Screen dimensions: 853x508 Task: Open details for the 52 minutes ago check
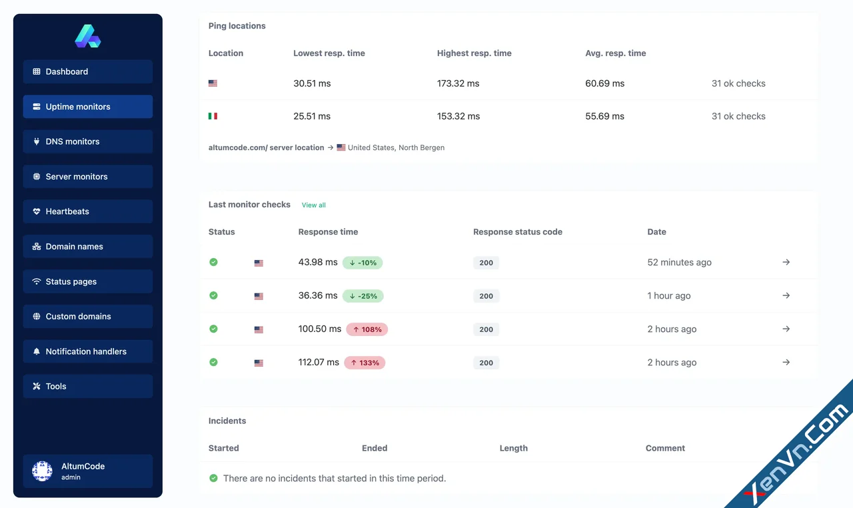click(786, 262)
